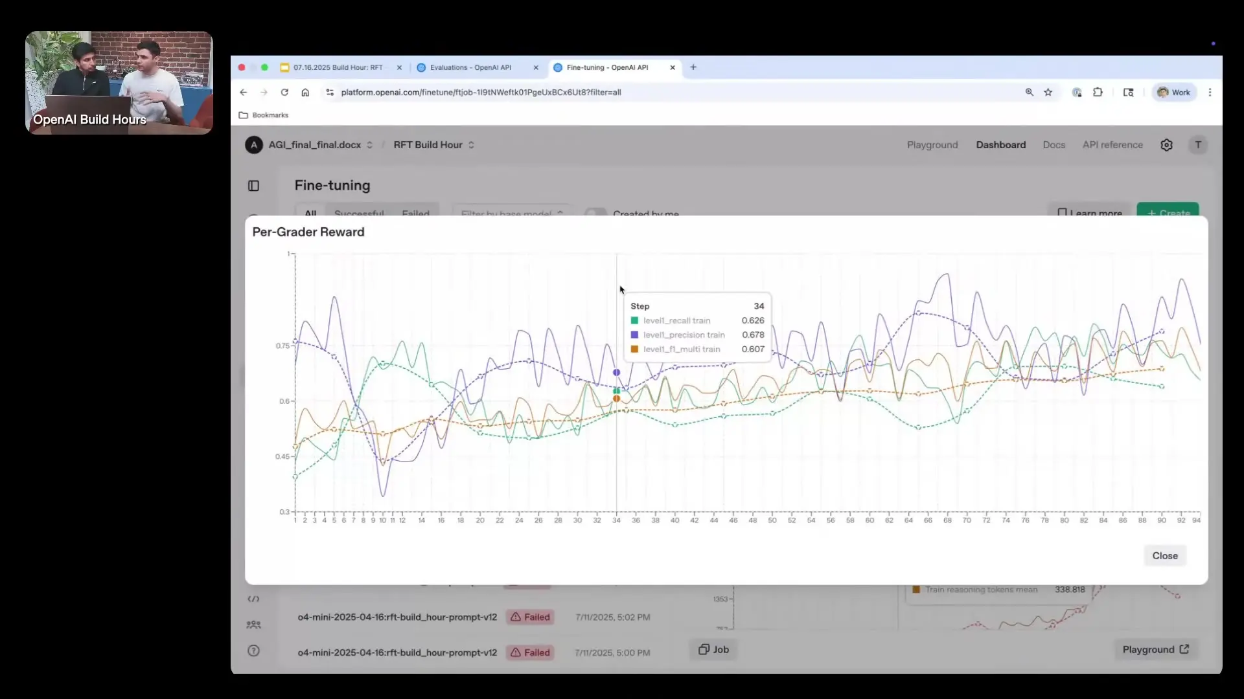Open the Work profile menu
The height and width of the screenshot is (699, 1244).
pyautogui.click(x=1174, y=93)
